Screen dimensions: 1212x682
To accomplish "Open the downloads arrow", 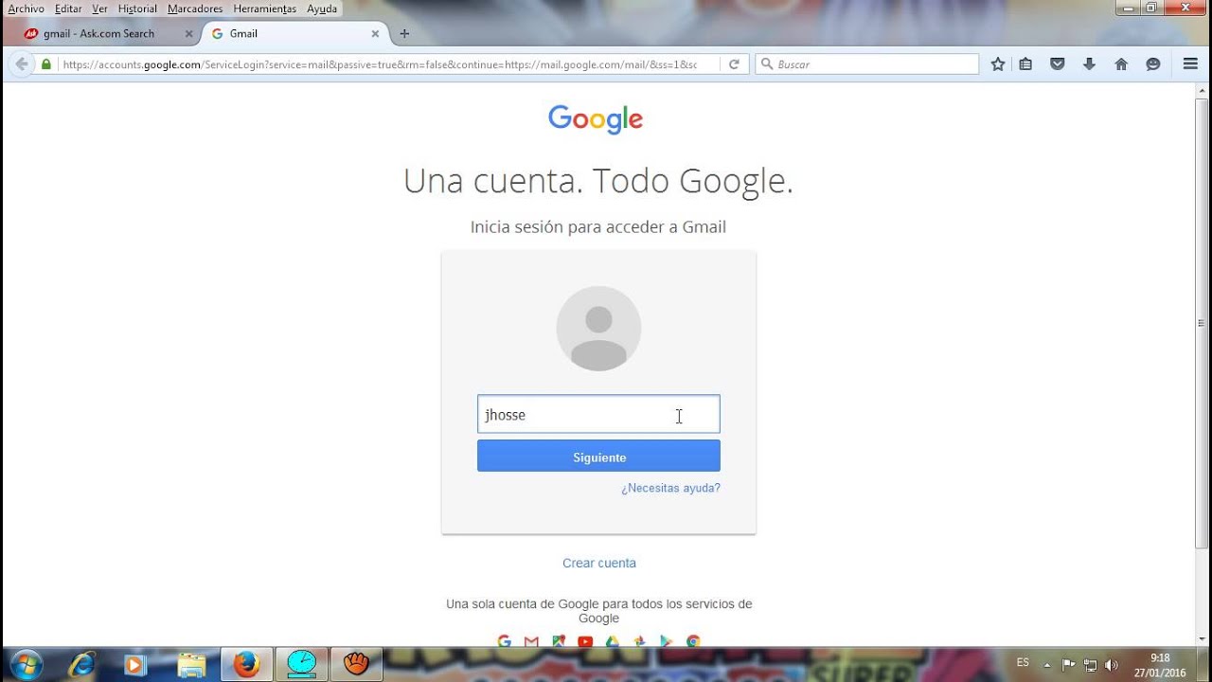I will (1089, 64).
